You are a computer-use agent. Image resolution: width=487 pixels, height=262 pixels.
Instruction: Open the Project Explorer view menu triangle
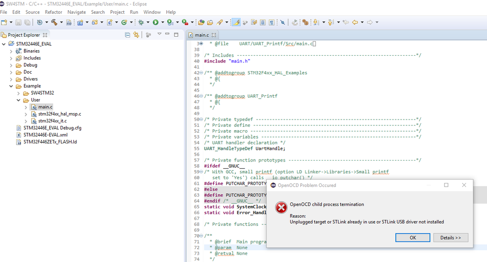pyautogui.click(x=159, y=34)
